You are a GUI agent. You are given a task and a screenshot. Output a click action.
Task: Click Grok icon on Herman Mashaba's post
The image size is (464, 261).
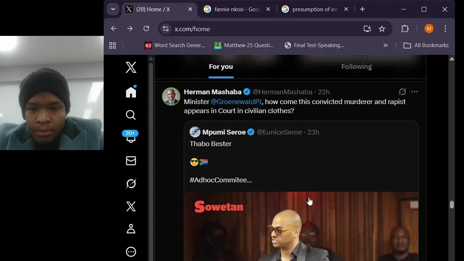pyautogui.click(x=402, y=92)
